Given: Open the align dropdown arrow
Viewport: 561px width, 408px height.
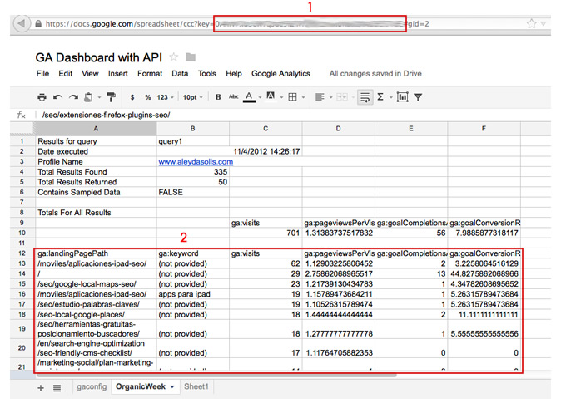Looking at the screenshot, I should click(x=330, y=97).
